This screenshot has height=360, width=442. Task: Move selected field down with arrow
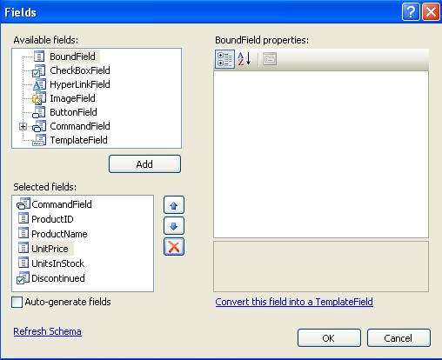pos(174,226)
